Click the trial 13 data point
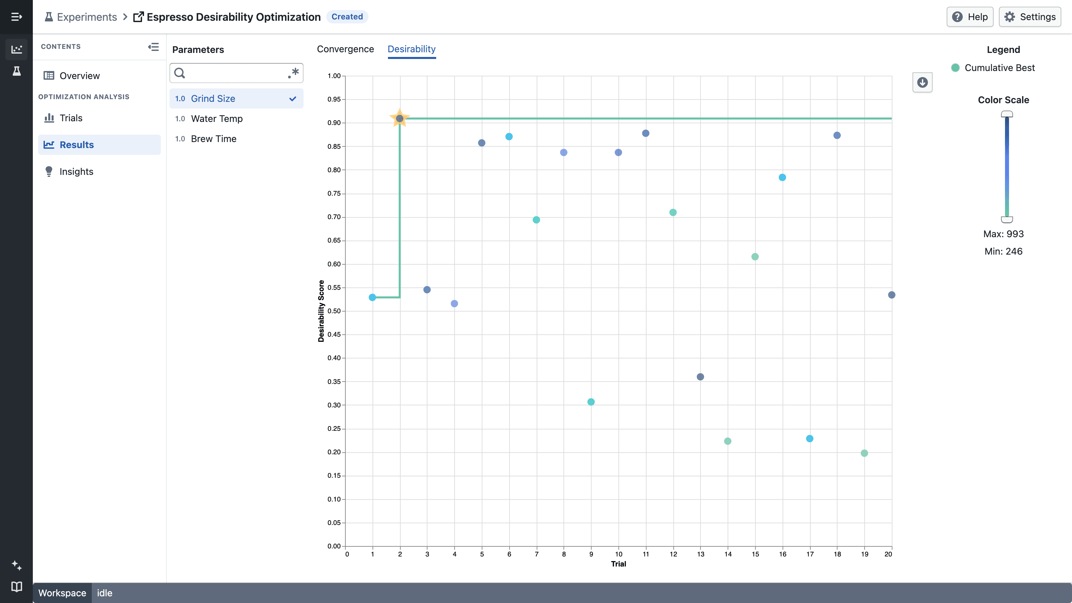 click(x=700, y=377)
